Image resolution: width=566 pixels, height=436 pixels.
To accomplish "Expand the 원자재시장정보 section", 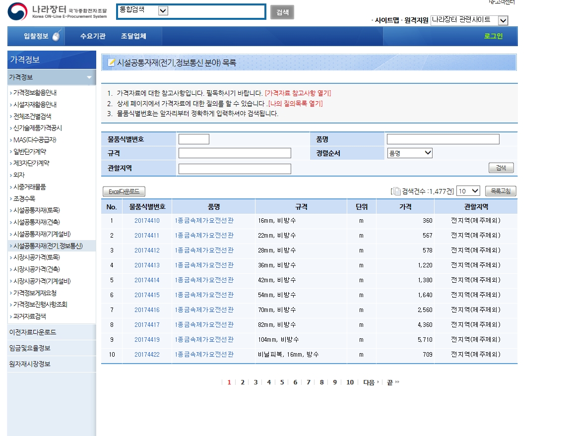I will point(52,364).
